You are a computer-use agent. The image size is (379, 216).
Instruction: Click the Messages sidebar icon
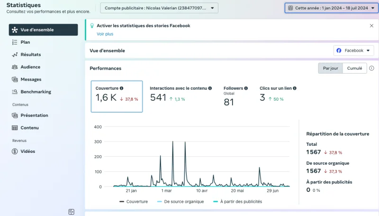tap(15, 79)
